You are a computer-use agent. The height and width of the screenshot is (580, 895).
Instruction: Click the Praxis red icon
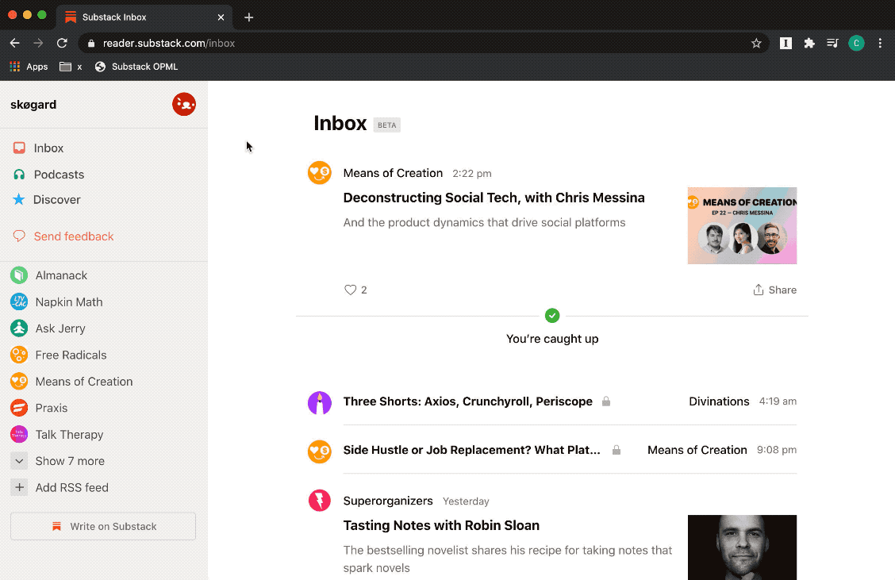[x=19, y=408]
